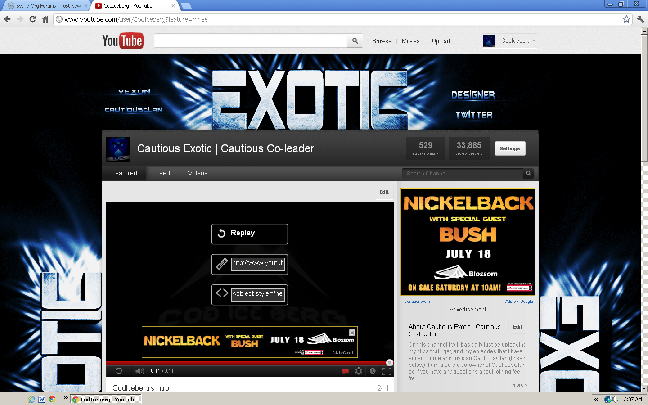
Task: Click Edit beside About Cautious Exotic
Action: (517, 327)
